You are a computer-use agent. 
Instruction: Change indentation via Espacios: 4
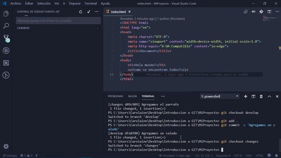pyautogui.click(x=223, y=155)
